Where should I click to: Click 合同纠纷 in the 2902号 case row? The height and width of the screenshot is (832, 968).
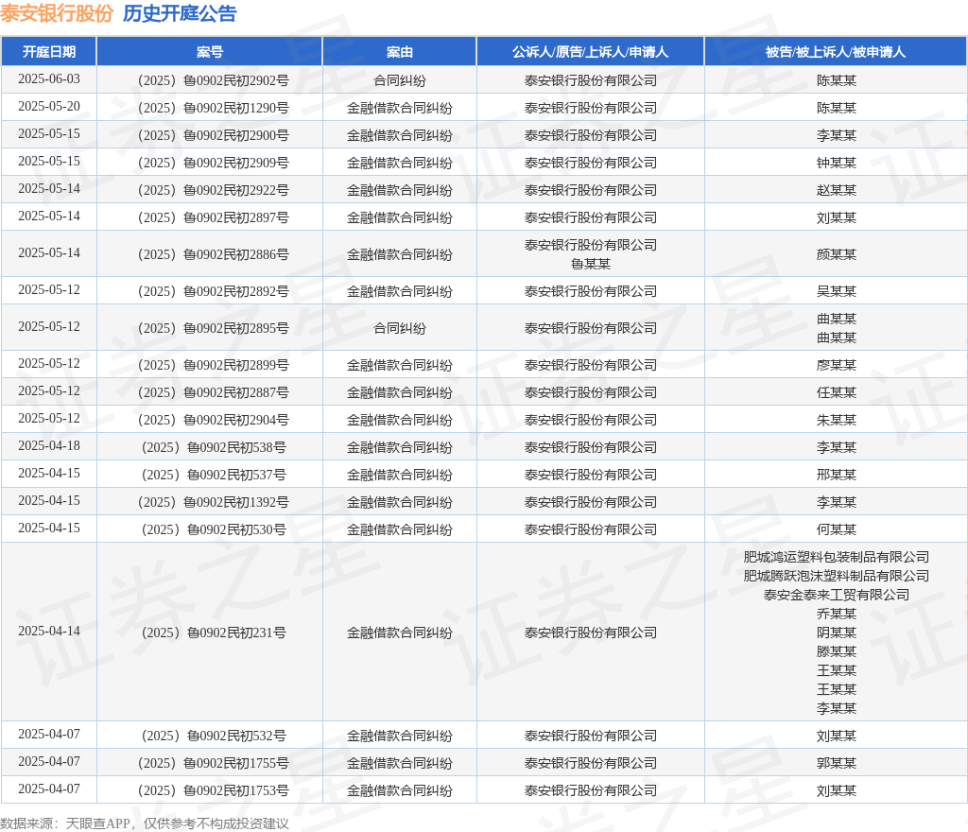click(x=400, y=80)
